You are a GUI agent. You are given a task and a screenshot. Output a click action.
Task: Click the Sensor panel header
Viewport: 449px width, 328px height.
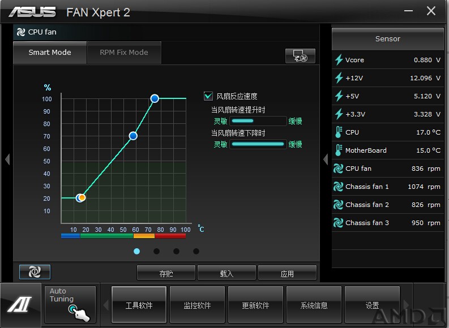(388, 39)
